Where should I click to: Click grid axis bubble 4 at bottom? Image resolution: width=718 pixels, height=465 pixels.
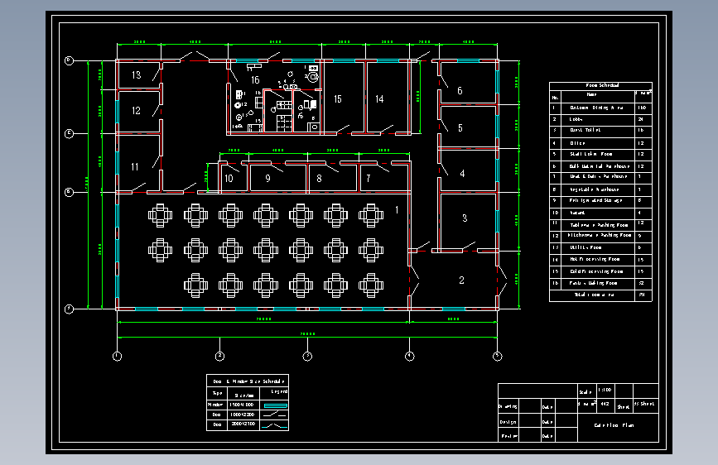point(410,356)
